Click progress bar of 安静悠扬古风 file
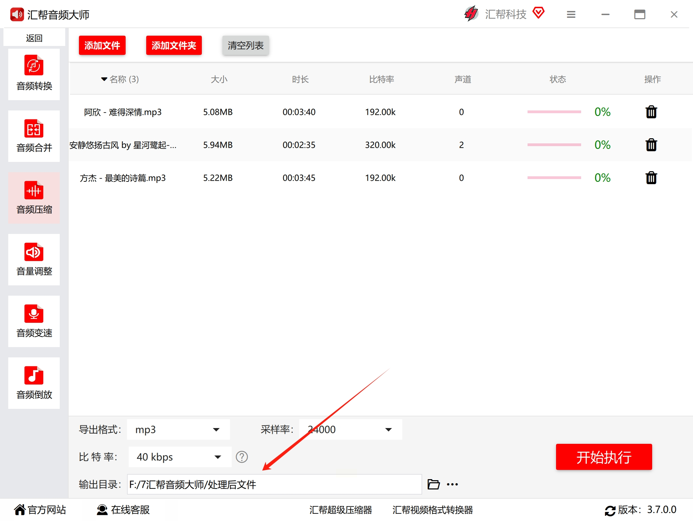This screenshot has width=693, height=521. pos(554,145)
